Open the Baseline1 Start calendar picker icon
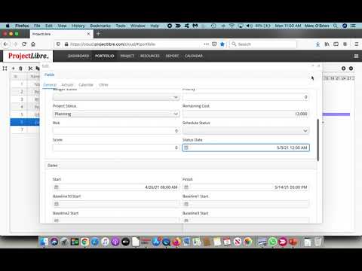The image size is (362, 271). [x=186, y=204]
